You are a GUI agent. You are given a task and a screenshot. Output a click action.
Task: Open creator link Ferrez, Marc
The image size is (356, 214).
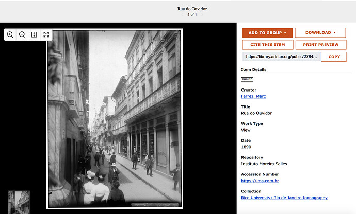(253, 96)
